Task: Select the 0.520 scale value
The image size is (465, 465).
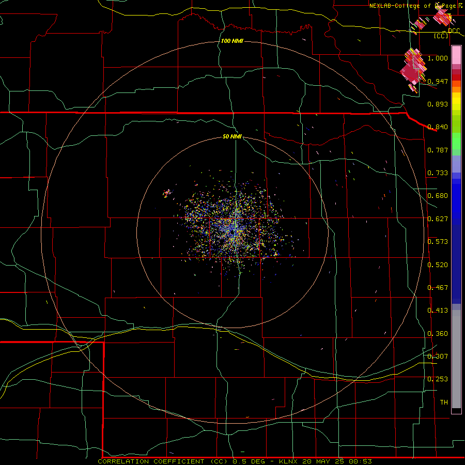Action: [x=438, y=265]
